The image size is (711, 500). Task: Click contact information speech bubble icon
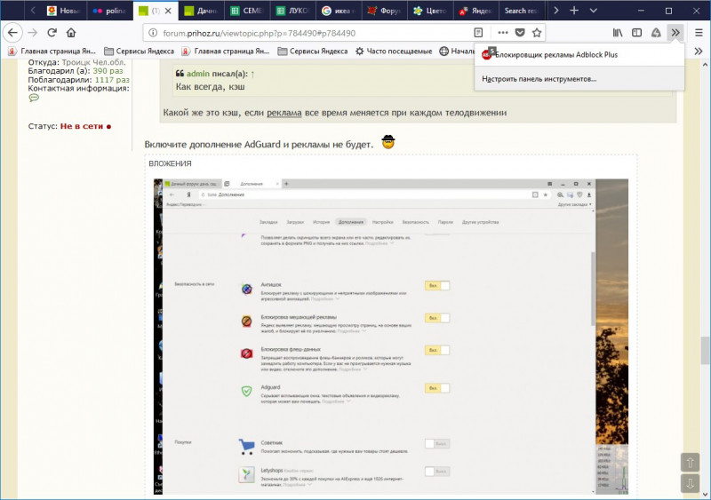(34, 98)
